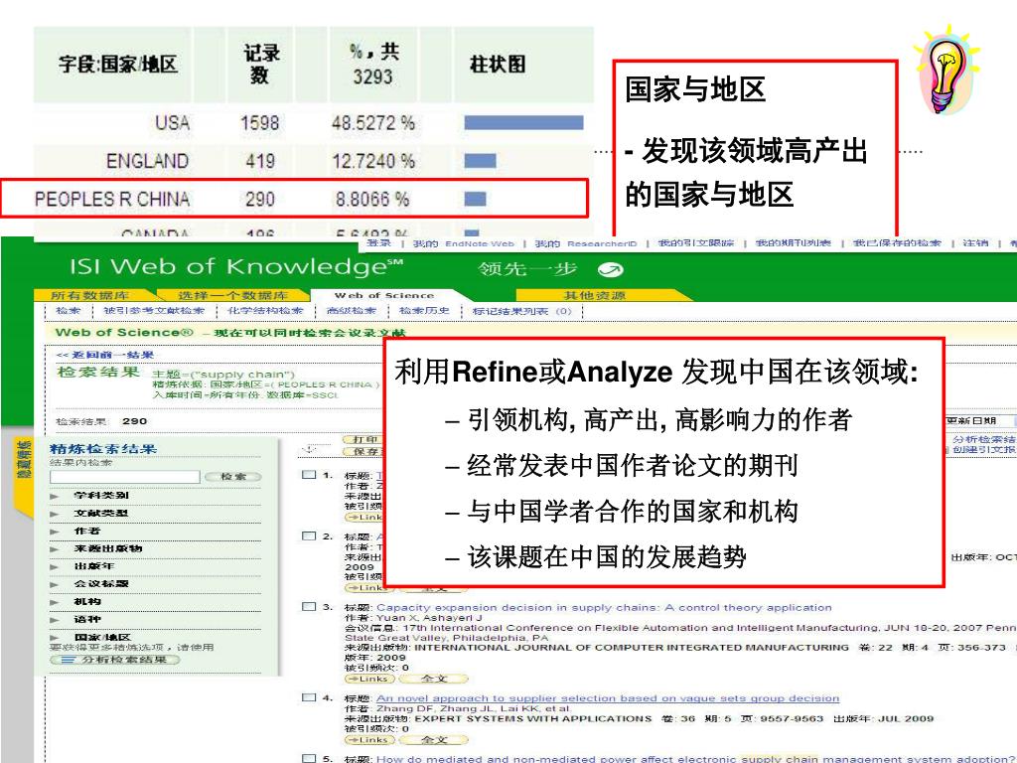Open the mediated and non-mediated power title
The image size is (1017, 763).
[x=694, y=758]
